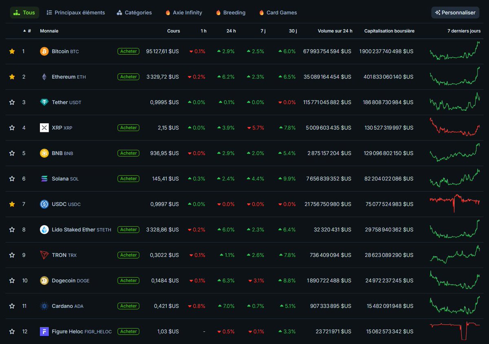Click Acheter button for Figure Heloc
The width and height of the screenshot is (489, 344).
click(128, 331)
